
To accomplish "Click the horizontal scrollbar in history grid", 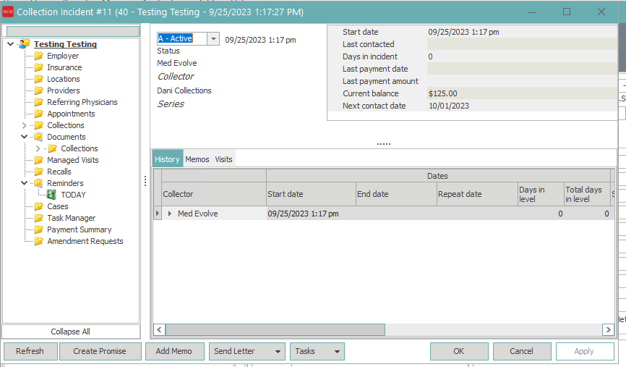I will pos(275,329).
